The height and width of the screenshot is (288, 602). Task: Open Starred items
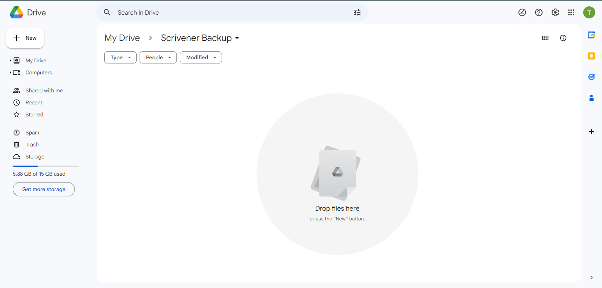click(34, 115)
